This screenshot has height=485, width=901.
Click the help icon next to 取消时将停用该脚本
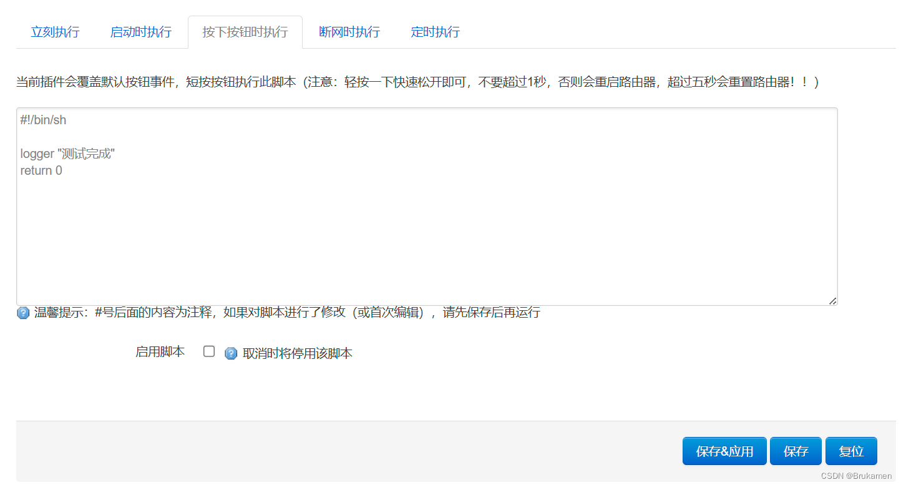coord(231,353)
